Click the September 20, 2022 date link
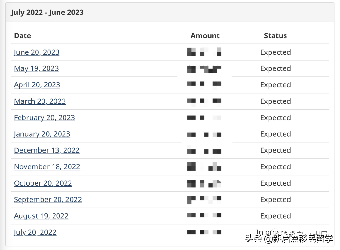 point(48,199)
